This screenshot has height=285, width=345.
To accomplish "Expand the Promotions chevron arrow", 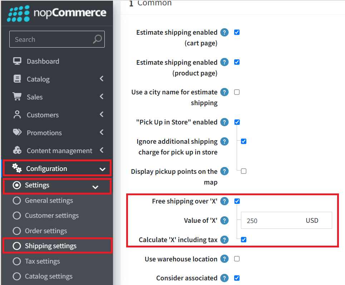I will pyautogui.click(x=102, y=132).
